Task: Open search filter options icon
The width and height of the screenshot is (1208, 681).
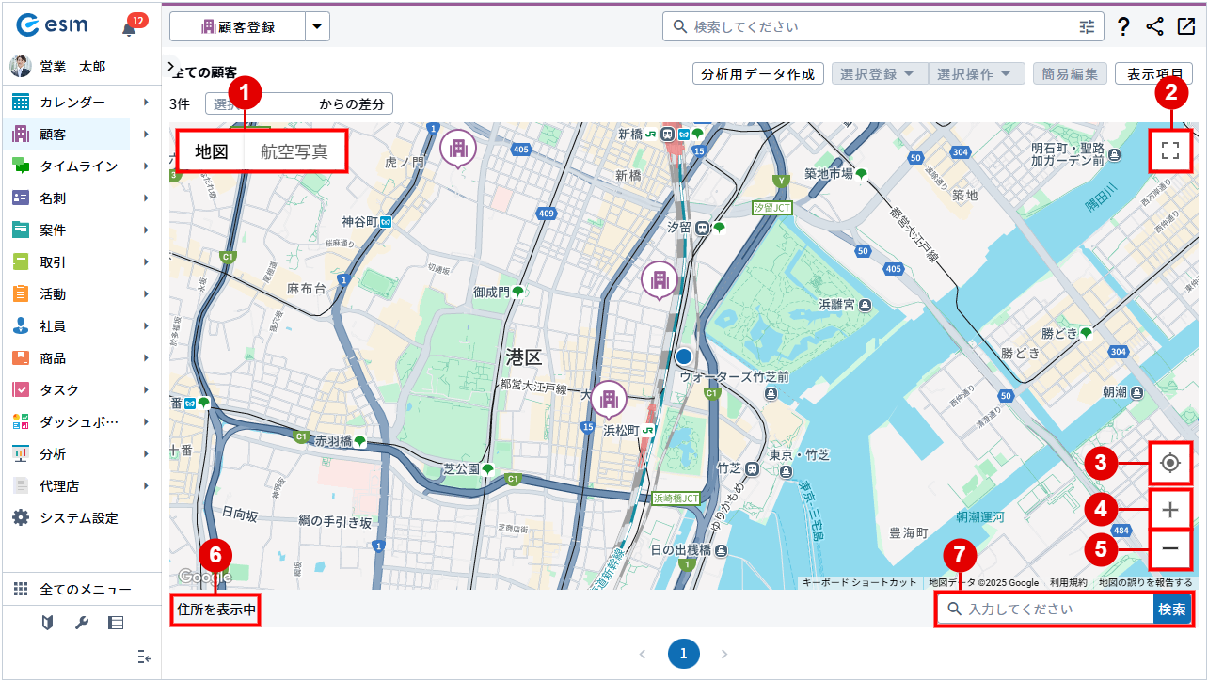Action: pyautogui.click(x=1088, y=27)
